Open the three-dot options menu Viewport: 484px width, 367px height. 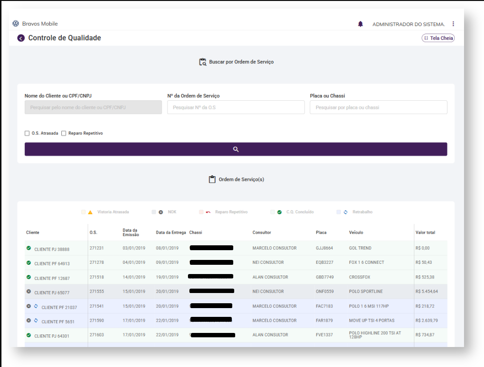point(453,24)
